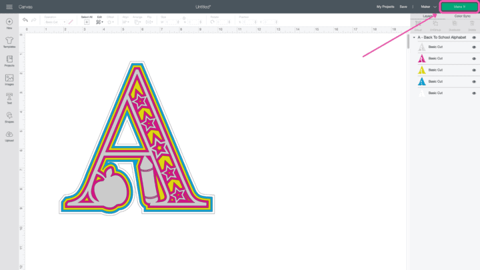Viewport: 480px width, 270px height.
Task: Open the Projects sidebar icon
Action: 9,61
